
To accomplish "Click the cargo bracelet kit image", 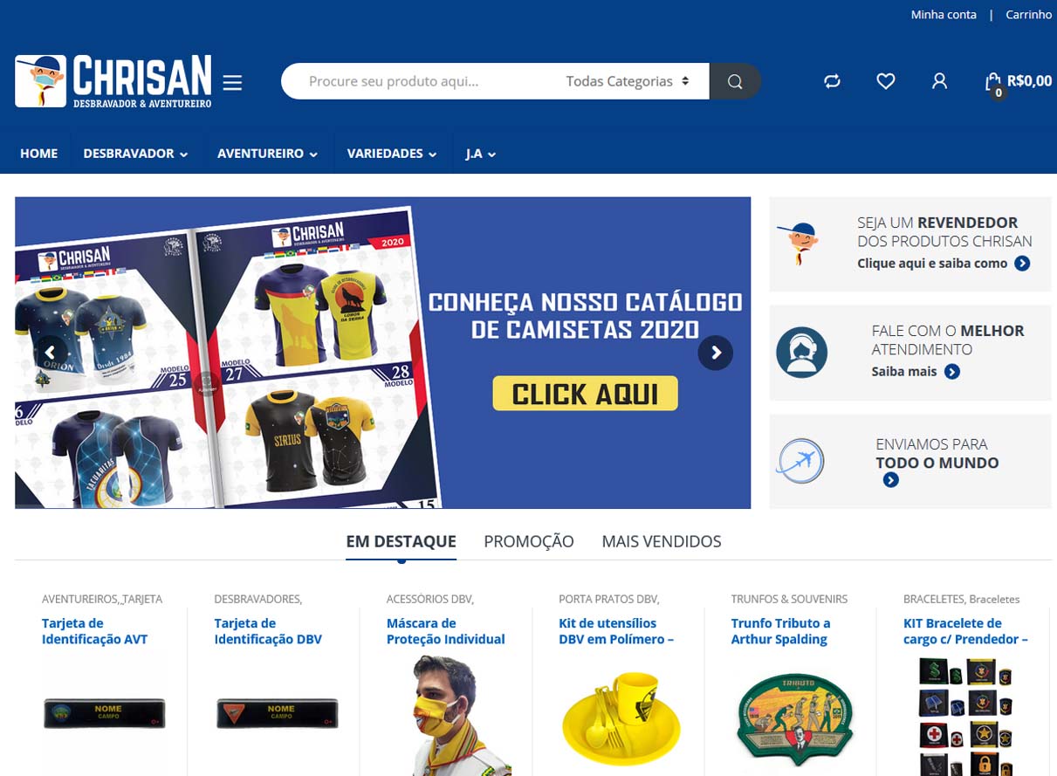I will (965, 716).
